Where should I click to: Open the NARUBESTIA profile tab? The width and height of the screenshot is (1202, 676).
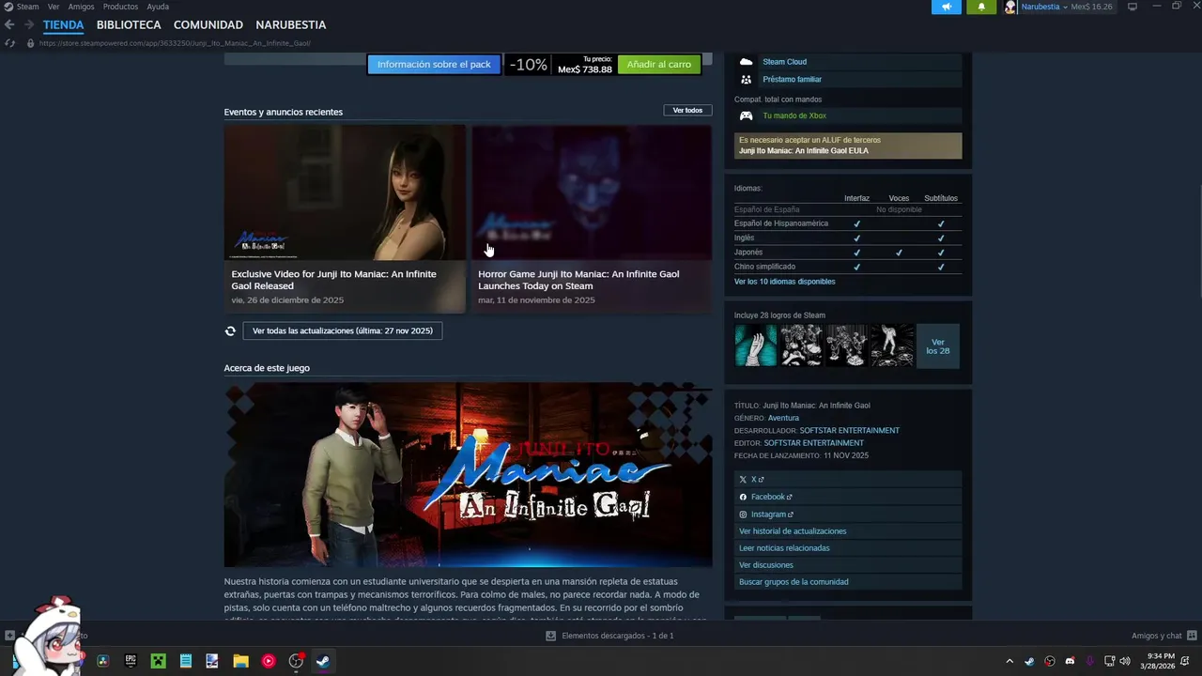click(x=291, y=24)
